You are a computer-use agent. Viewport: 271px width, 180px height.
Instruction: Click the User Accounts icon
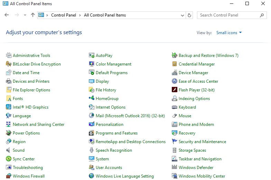coord(91,167)
